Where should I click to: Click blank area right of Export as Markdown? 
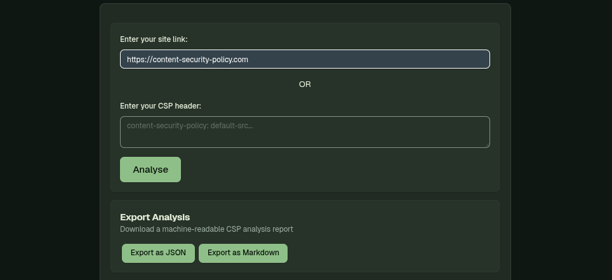(x=387, y=253)
